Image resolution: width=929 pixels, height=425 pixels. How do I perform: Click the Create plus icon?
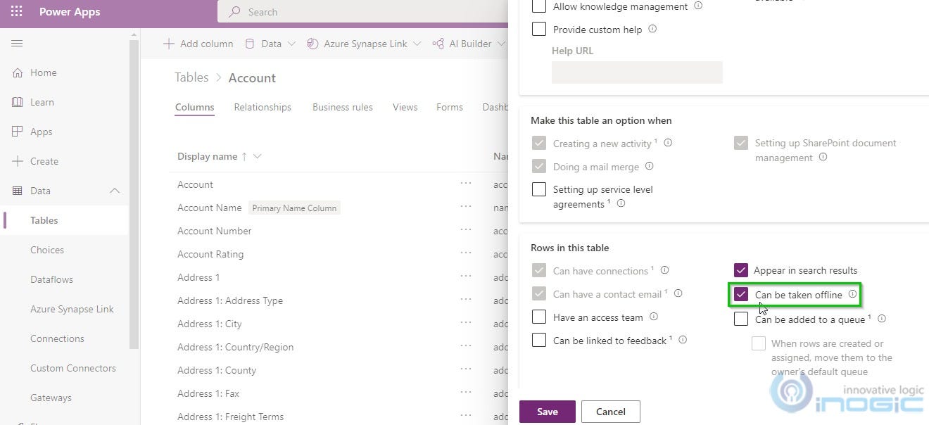[x=18, y=161]
